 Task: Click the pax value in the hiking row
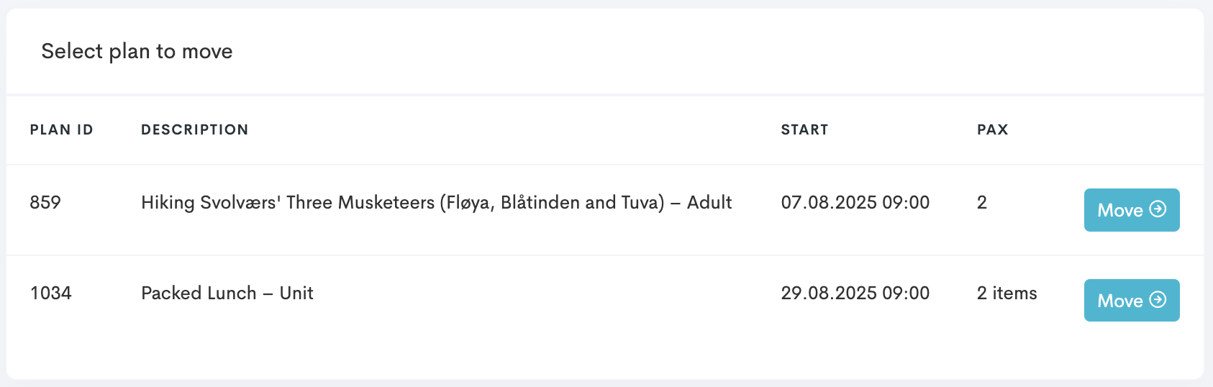point(981,203)
